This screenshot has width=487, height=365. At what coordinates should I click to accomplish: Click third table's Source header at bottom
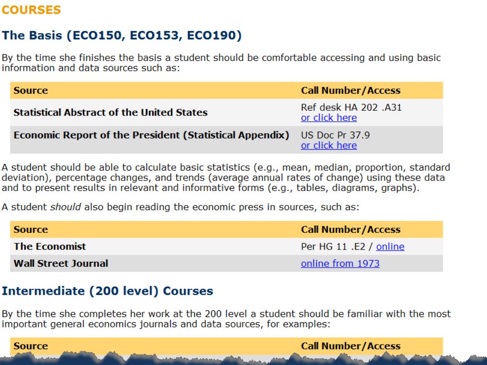(31, 346)
